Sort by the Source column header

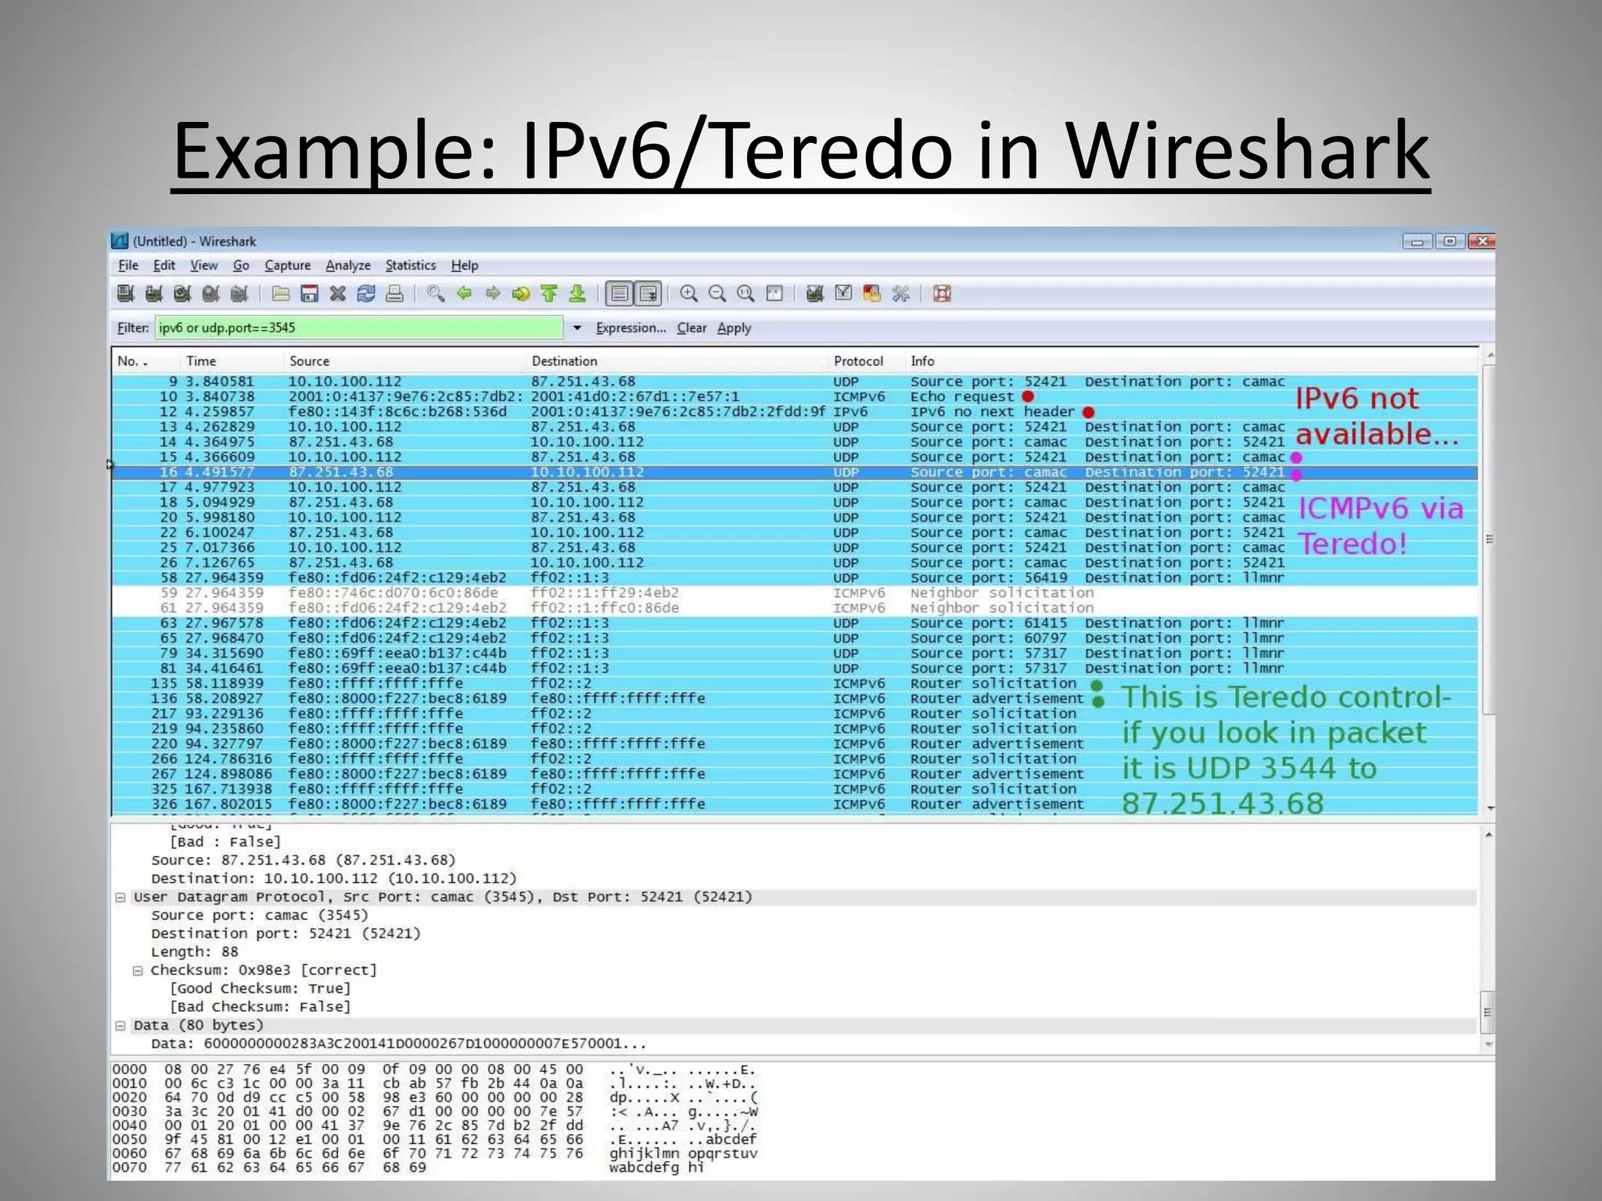point(404,361)
